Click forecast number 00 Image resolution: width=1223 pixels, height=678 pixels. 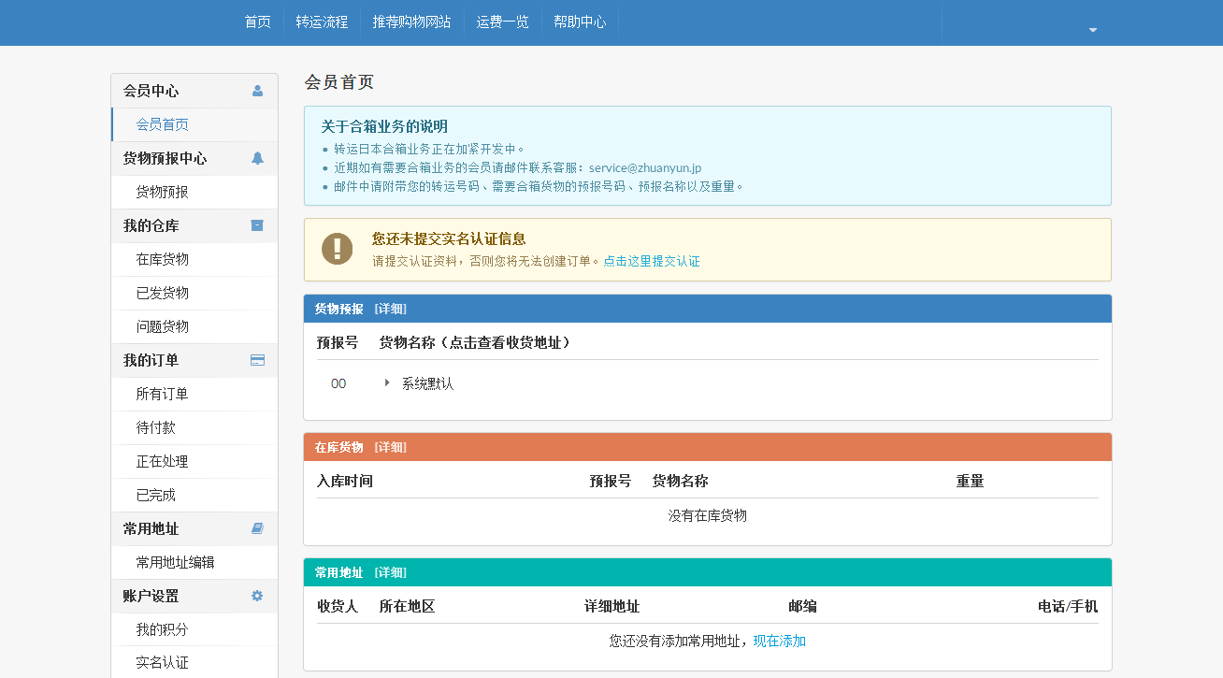[338, 383]
